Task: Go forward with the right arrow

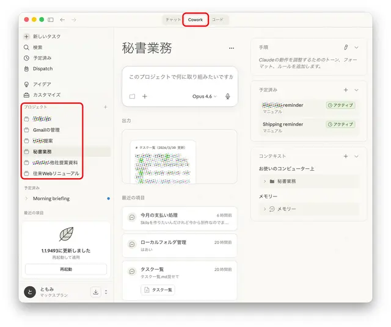Action: [x=74, y=20]
